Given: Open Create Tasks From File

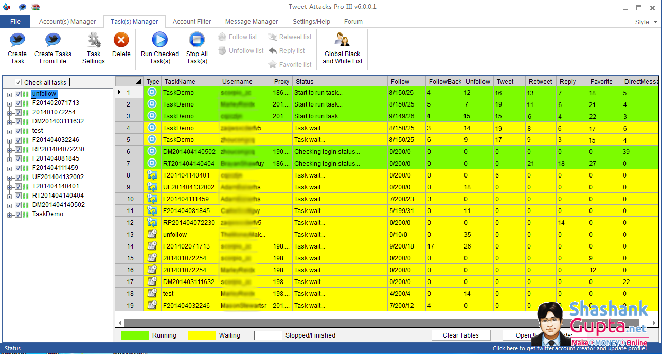Looking at the screenshot, I should pos(52,41).
